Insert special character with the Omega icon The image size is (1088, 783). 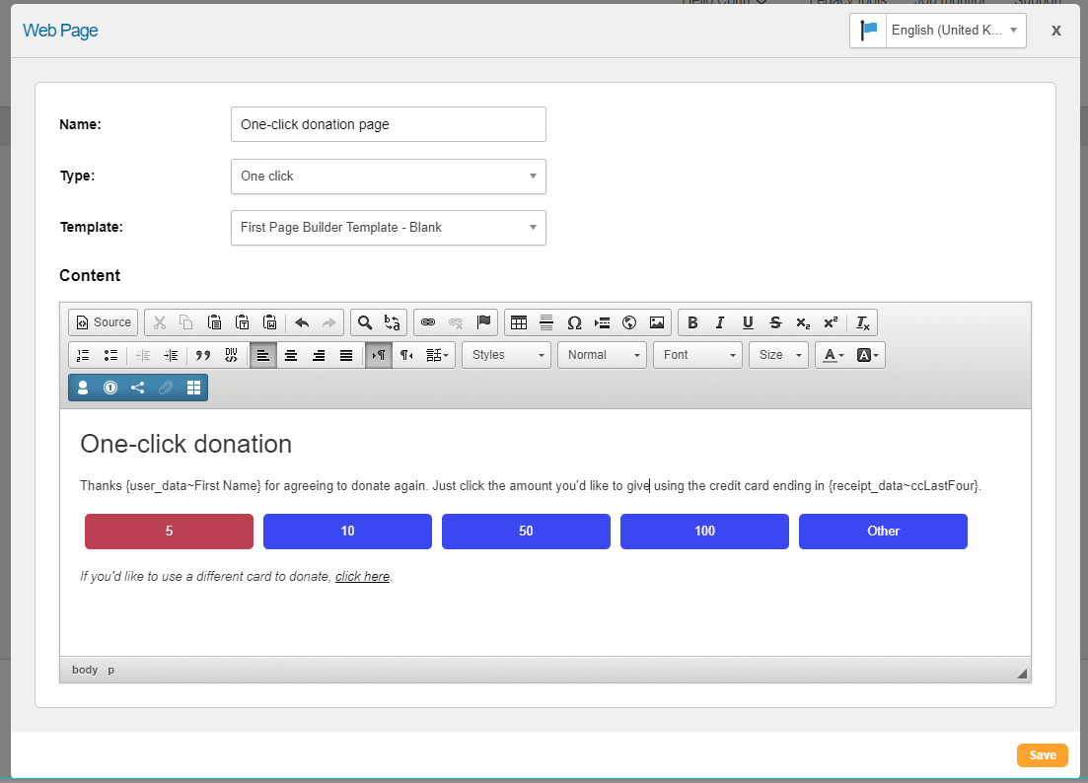pyautogui.click(x=574, y=322)
